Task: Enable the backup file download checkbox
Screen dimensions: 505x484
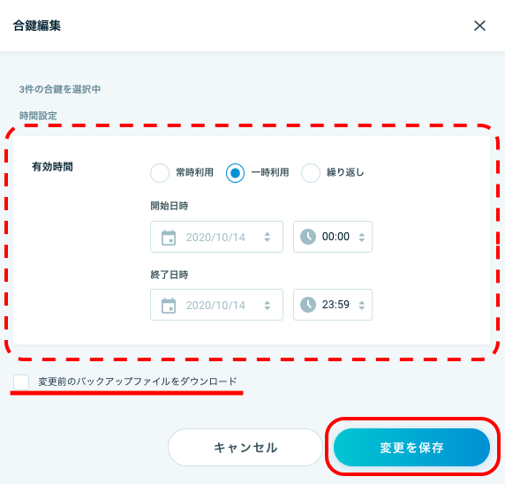Action: coord(21,382)
